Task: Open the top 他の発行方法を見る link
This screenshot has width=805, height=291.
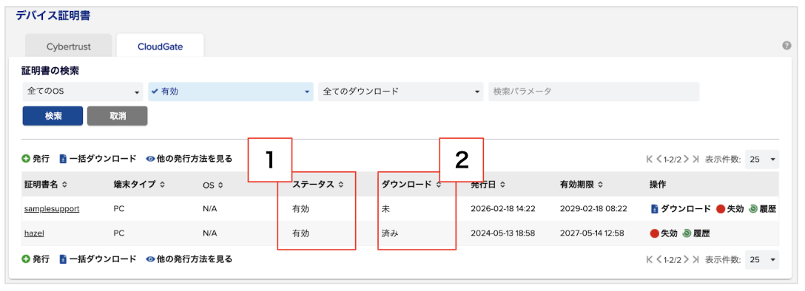Action: [x=189, y=159]
